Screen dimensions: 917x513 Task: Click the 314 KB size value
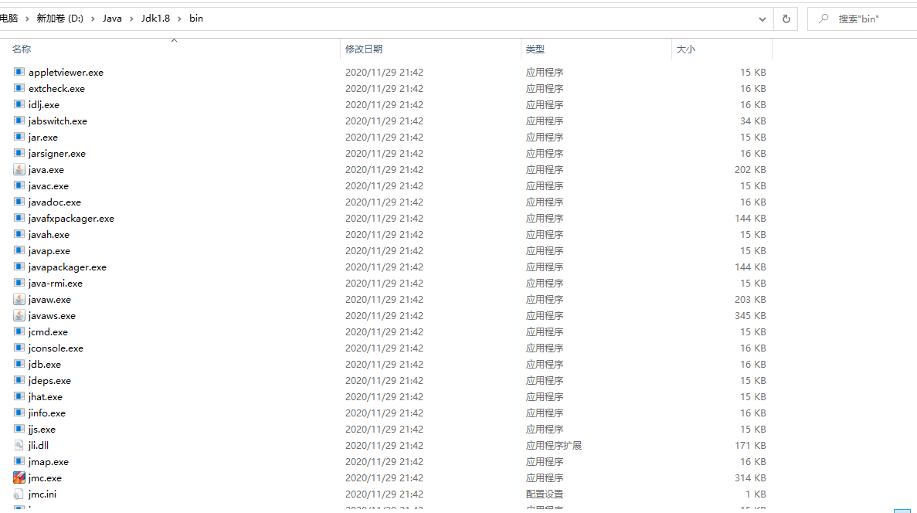[750, 478]
